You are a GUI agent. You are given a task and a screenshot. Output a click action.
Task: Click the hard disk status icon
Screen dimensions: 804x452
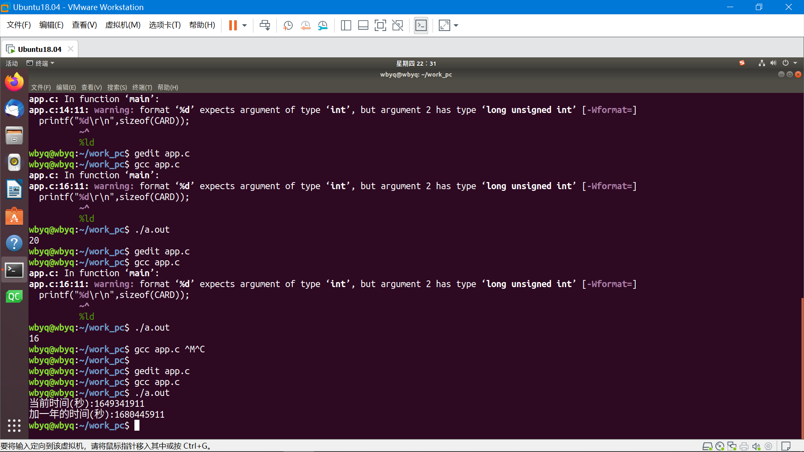pyautogui.click(x=707, y=446)
